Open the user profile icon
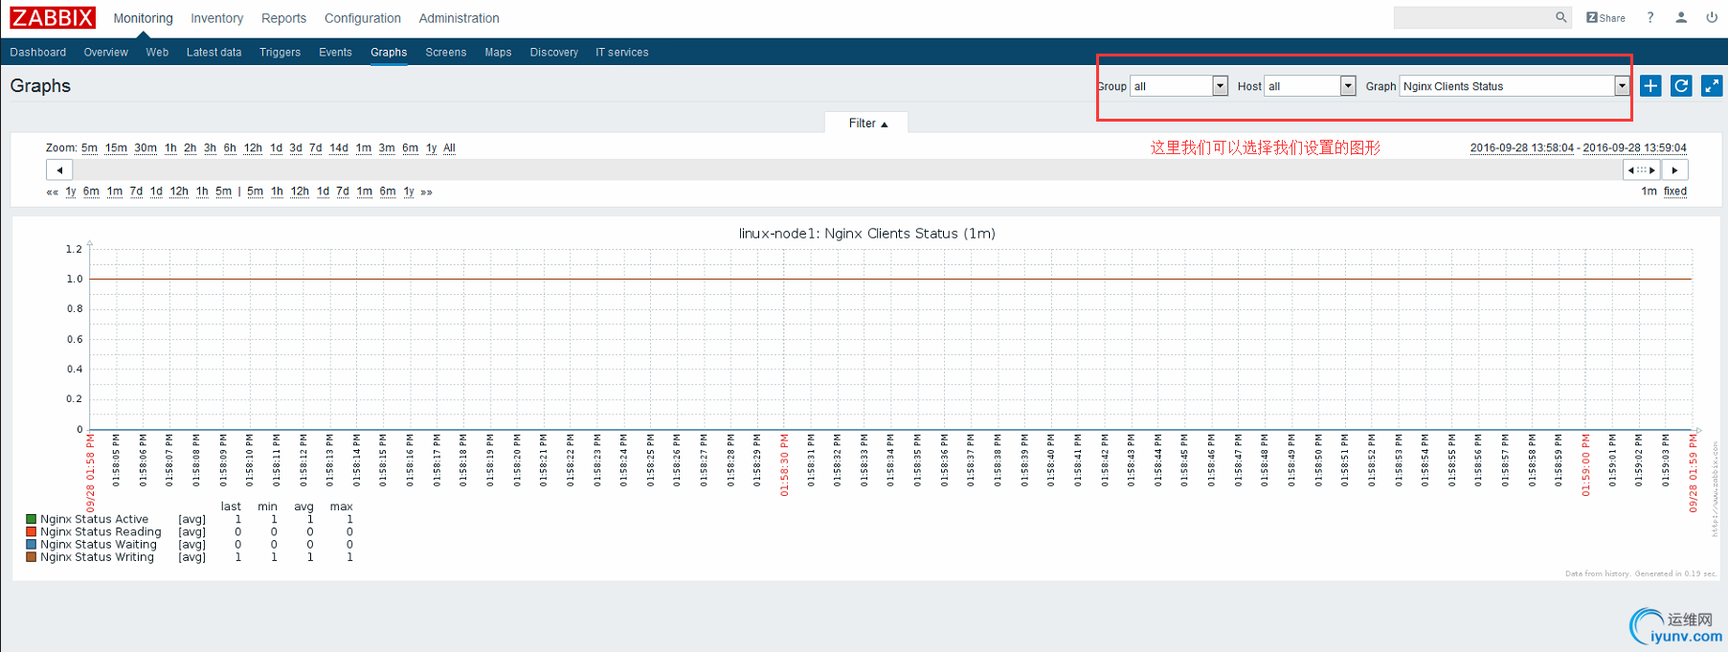This screenshot has width=1728, height=652. pos(1681,17)
